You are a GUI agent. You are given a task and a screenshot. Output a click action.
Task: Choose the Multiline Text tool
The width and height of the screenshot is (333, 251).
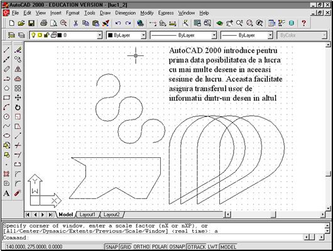coord(6,193)
